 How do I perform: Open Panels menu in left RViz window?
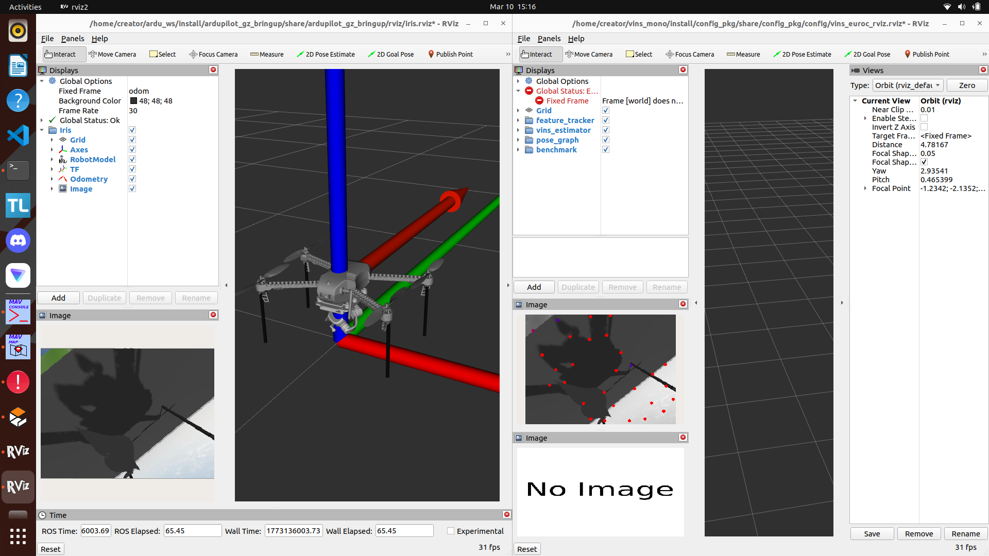(72, 39)
